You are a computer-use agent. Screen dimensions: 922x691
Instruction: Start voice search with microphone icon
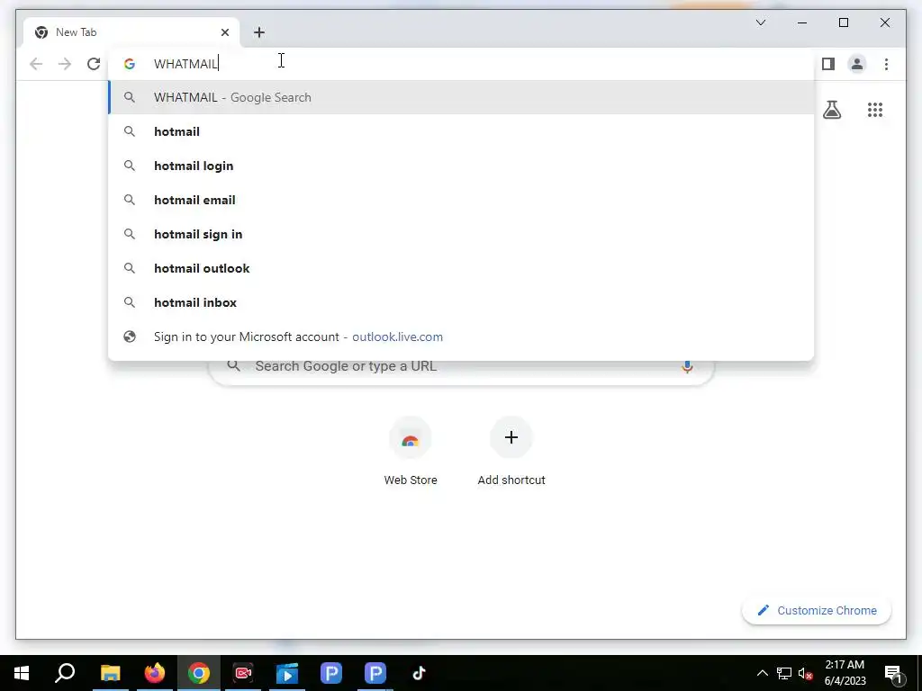(x=687, y=367)
